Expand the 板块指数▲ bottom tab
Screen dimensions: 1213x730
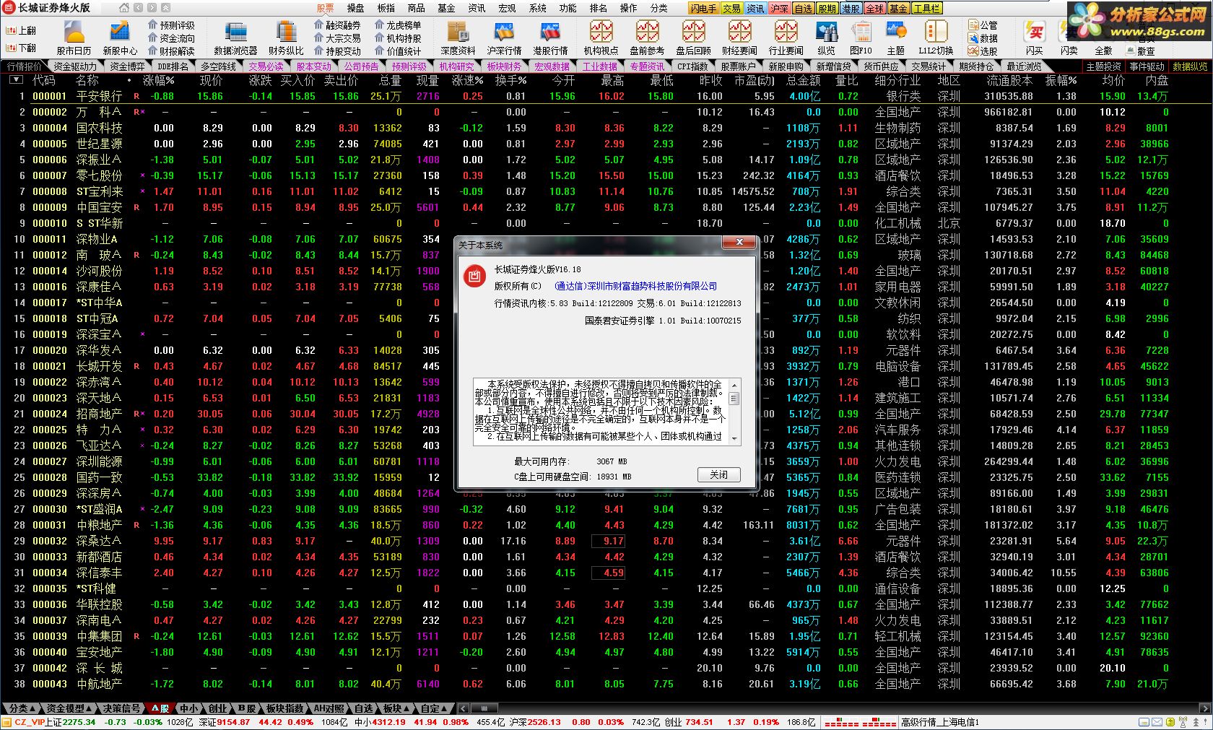284,708
